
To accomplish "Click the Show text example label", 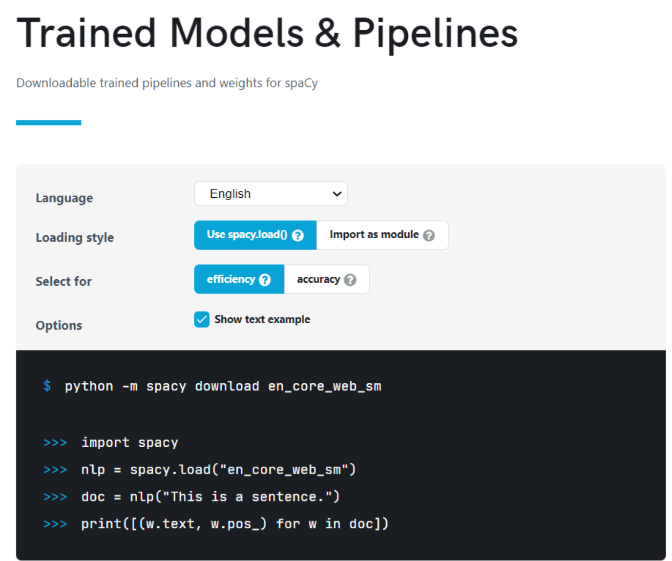I will [x=262, y=319].
